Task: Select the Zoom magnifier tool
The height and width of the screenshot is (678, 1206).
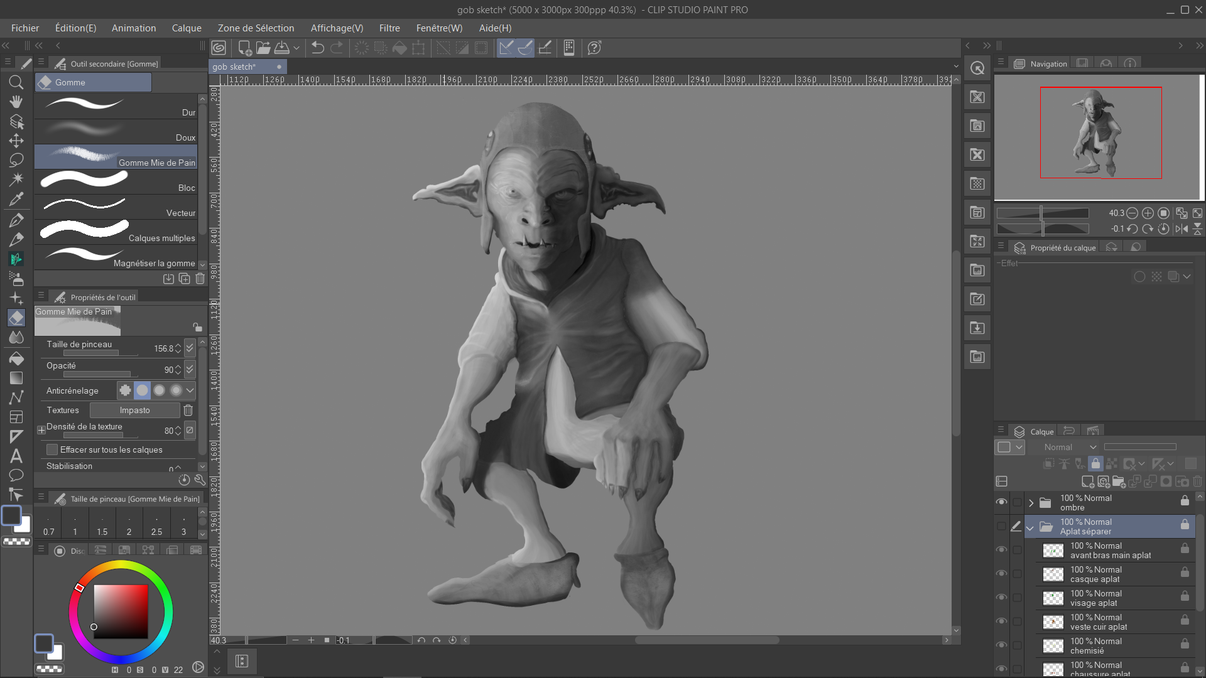Action: (16, 82)
